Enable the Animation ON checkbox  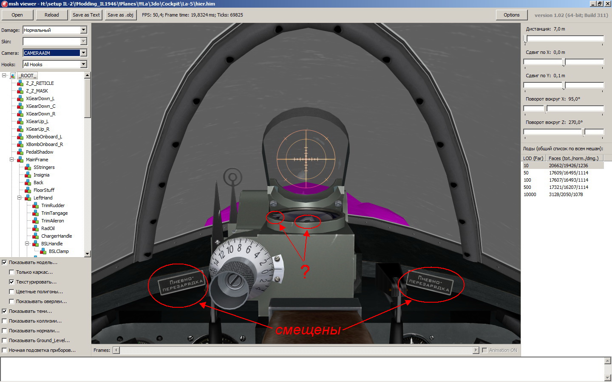(484, 350)
